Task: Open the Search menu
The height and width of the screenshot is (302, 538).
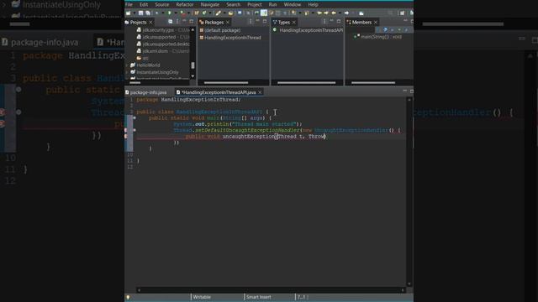Action: pos(233,4)
